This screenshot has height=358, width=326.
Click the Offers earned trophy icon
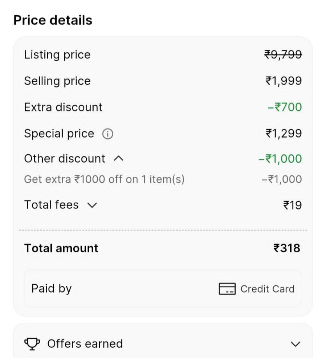(32, 343)
